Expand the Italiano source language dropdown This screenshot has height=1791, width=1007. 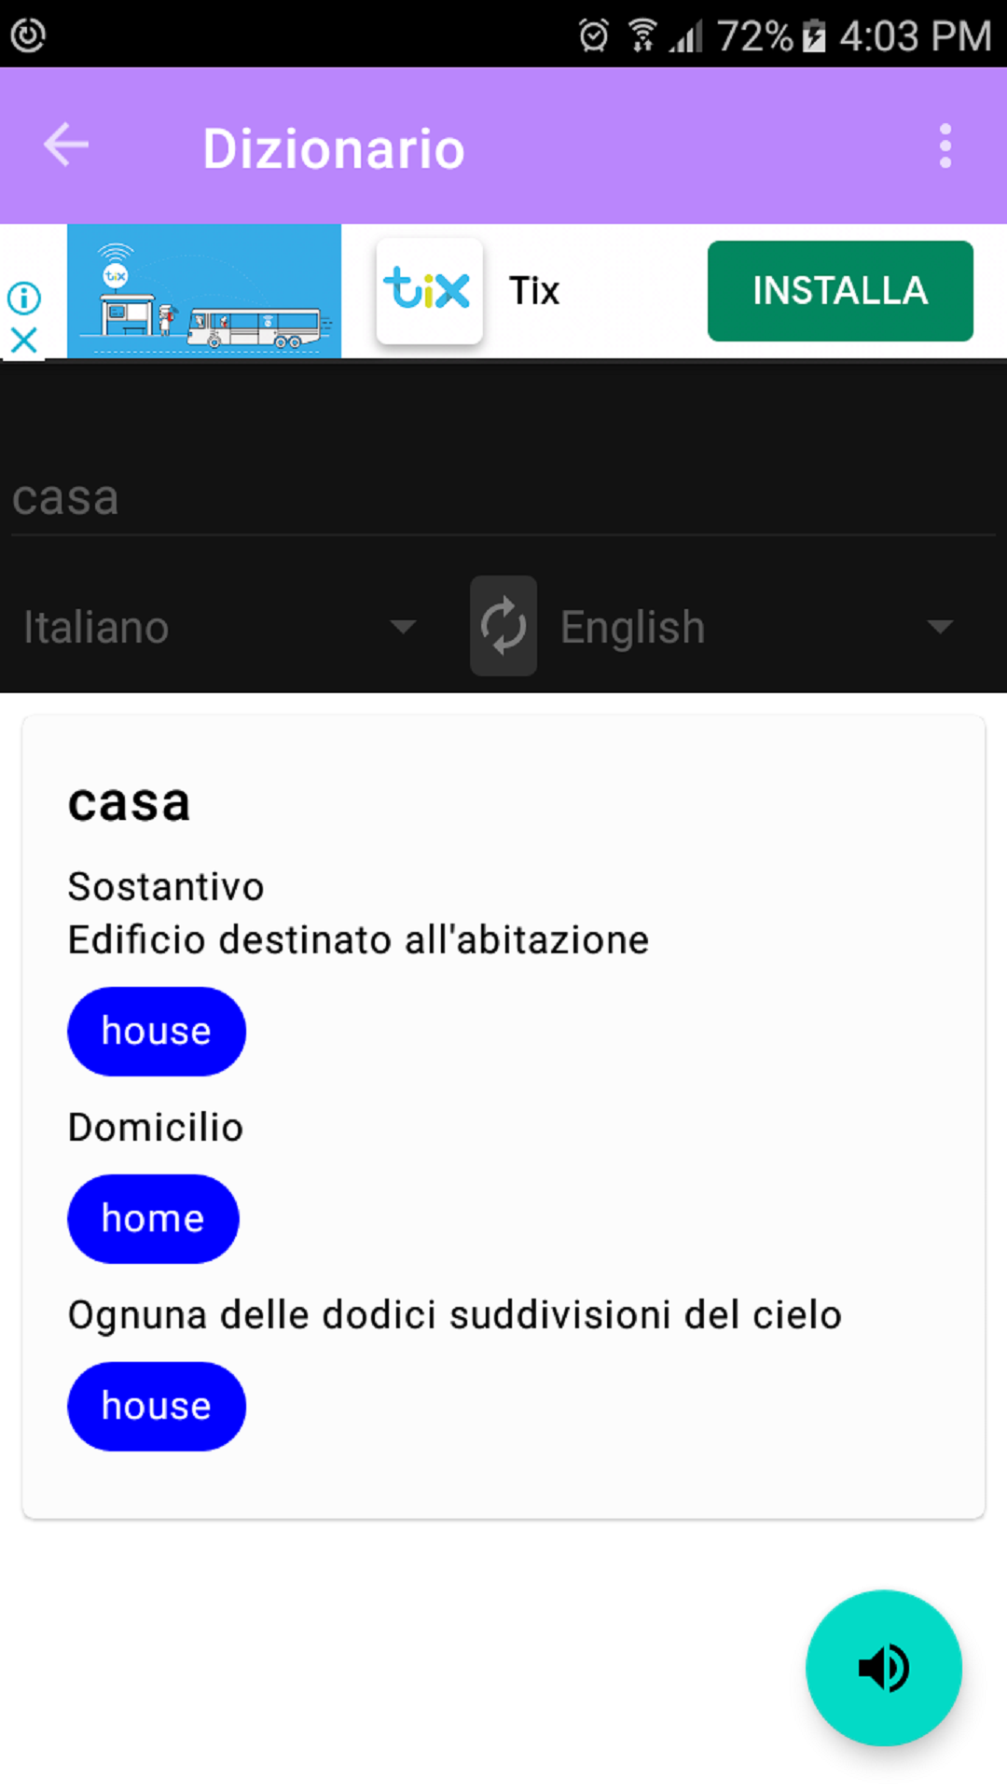220,627
